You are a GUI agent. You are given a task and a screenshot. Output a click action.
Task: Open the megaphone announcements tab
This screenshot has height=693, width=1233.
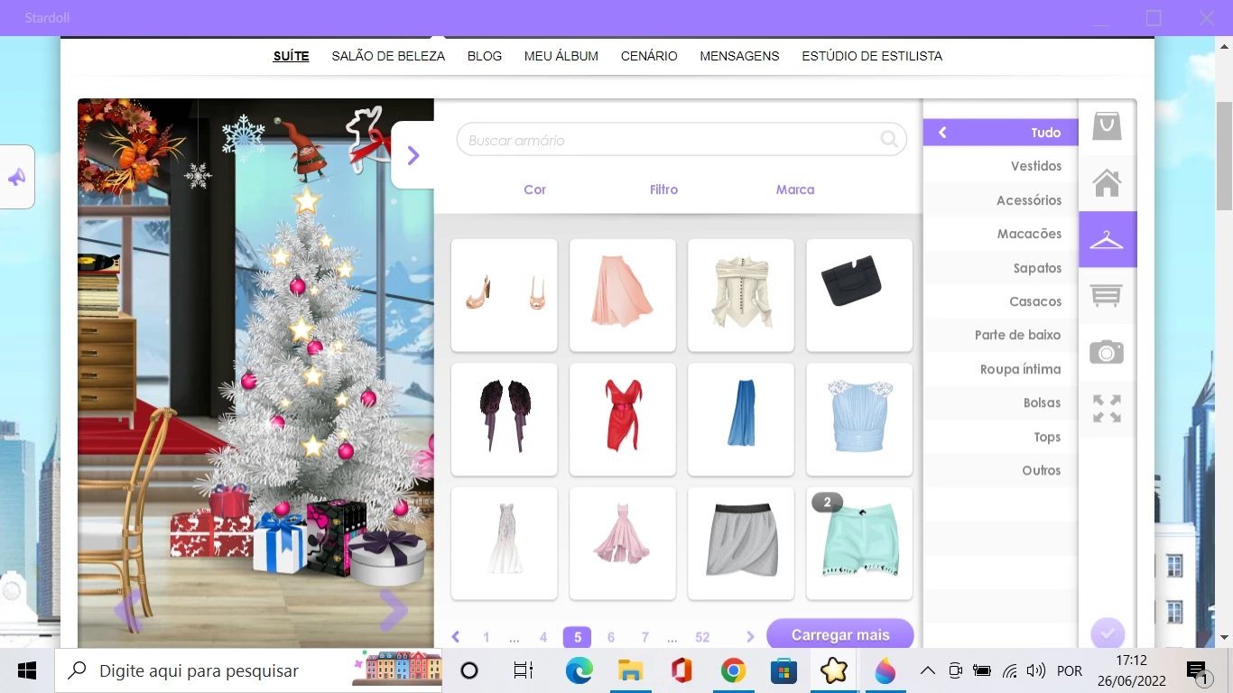point(17,177)
